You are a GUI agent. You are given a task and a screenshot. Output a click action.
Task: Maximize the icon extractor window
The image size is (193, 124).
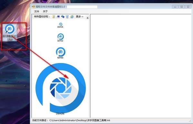(181, 7)
